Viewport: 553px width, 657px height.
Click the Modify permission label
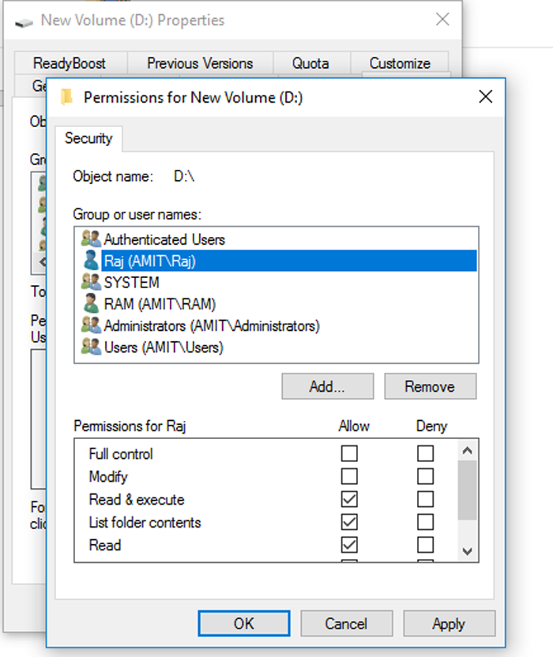[x=108, y=477]
